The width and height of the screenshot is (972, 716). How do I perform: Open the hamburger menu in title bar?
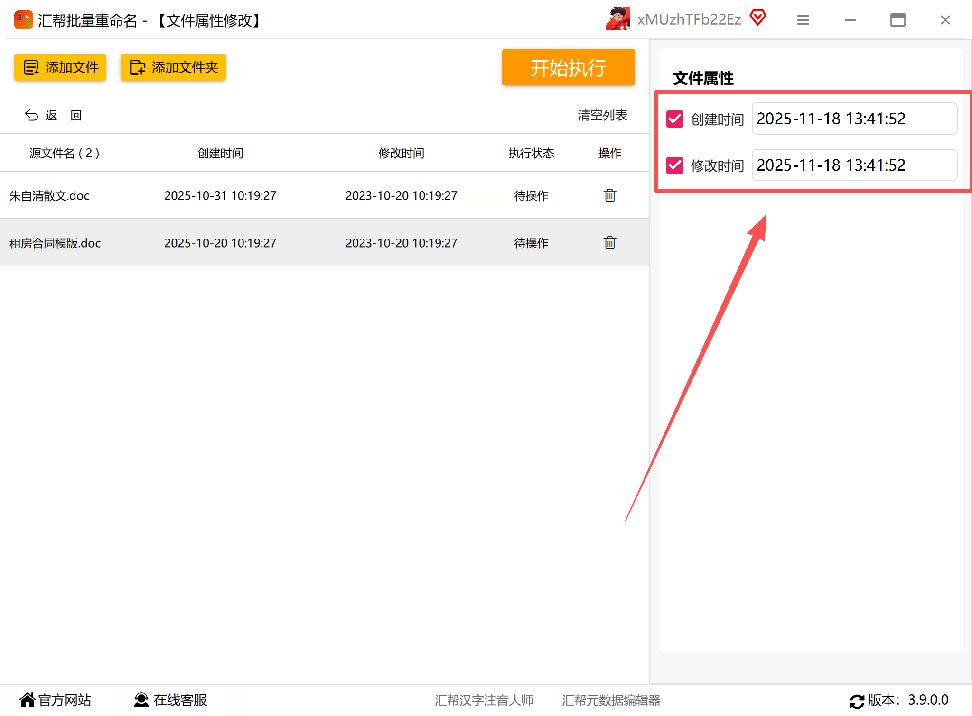tap(803, 20)
